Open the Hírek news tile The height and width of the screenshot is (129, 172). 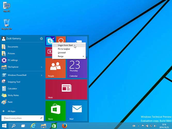pyautogui.click(x=66, y=90)
